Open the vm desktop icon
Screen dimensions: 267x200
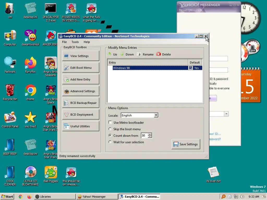click(x=10, y=10)
